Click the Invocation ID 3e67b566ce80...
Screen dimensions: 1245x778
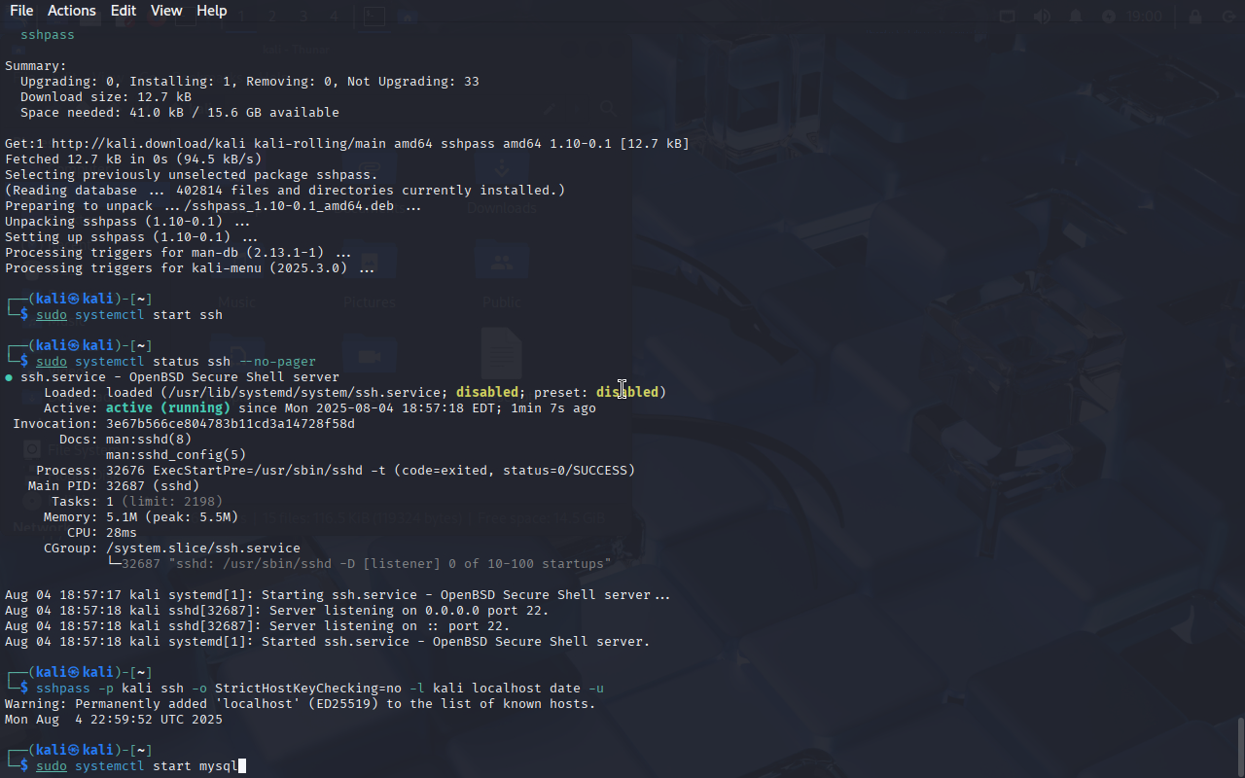tap(231, 424)
